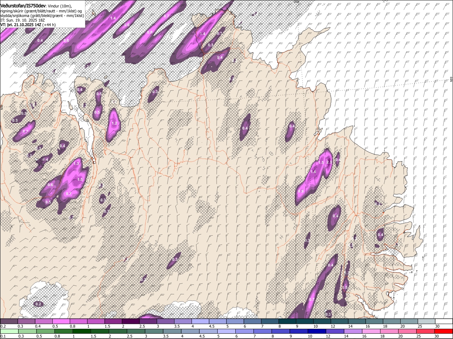This screenshot has width=453, height=339.
Task: Click the 2.3 precipitation value on the map
Action: (329, 162)
